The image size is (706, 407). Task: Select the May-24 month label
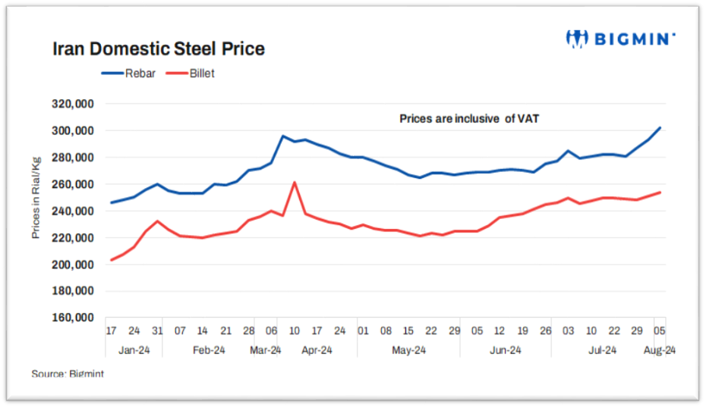click(x=408, y=349)
